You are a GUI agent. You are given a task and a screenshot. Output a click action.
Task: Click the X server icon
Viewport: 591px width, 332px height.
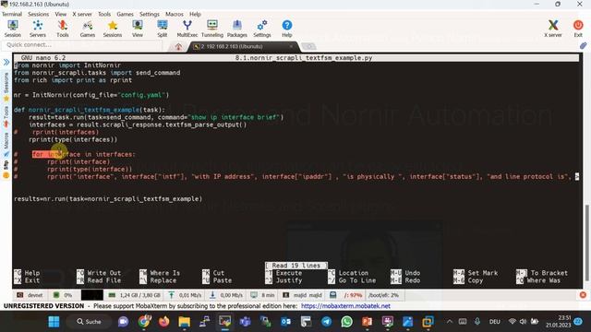coord(553,29)
